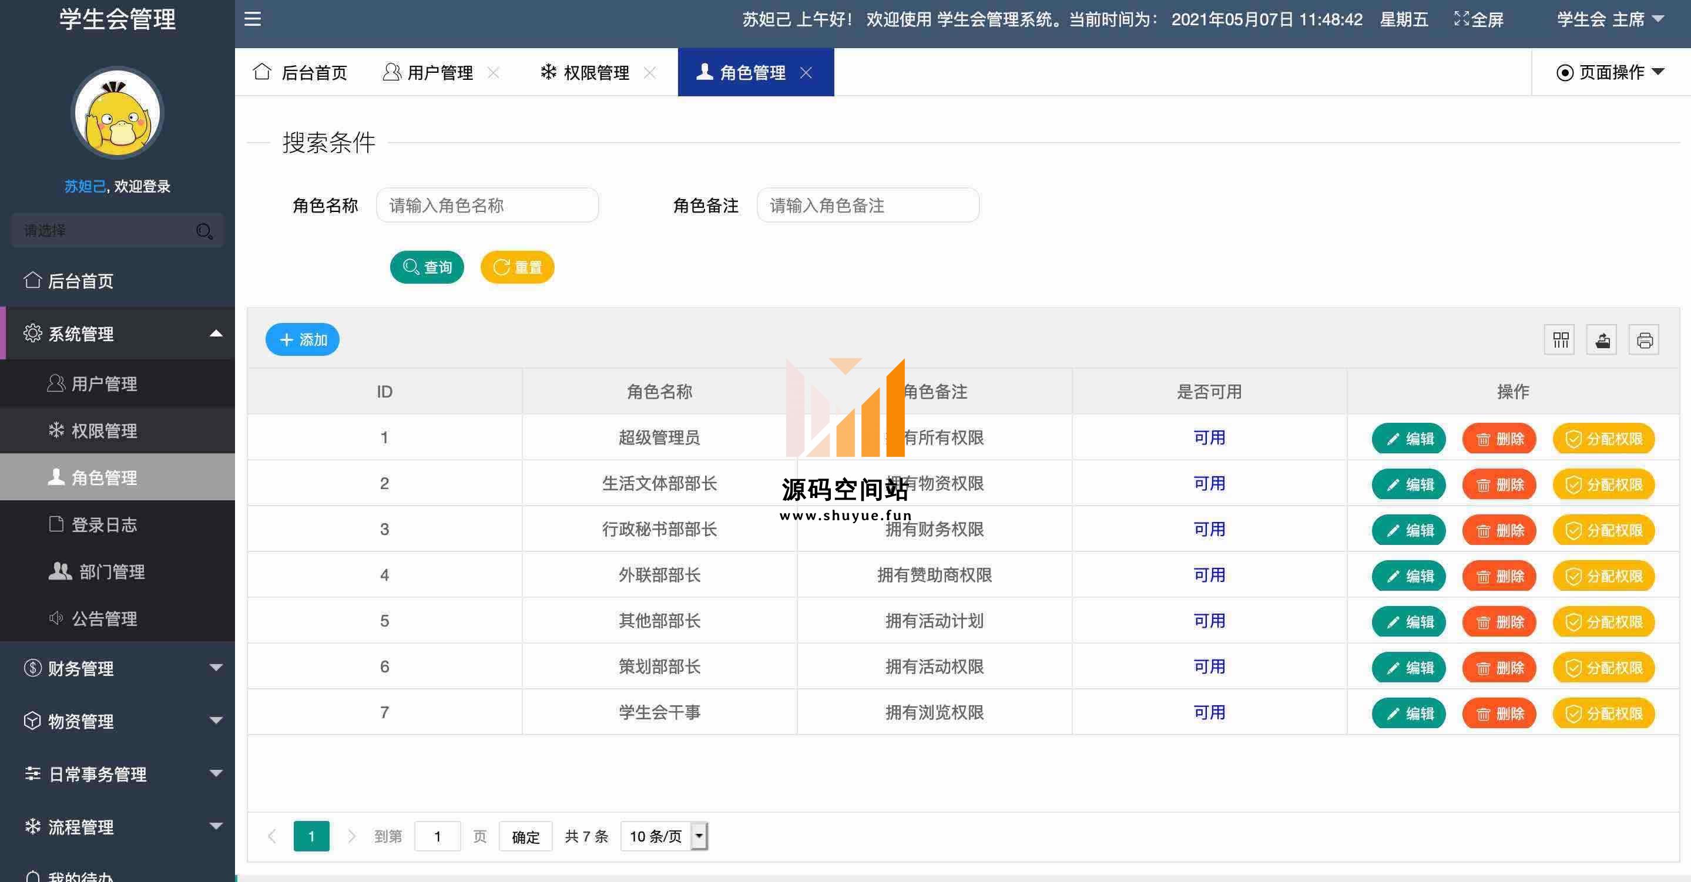Click the export table icon
1691x882 pixels.
(1602, 340)
